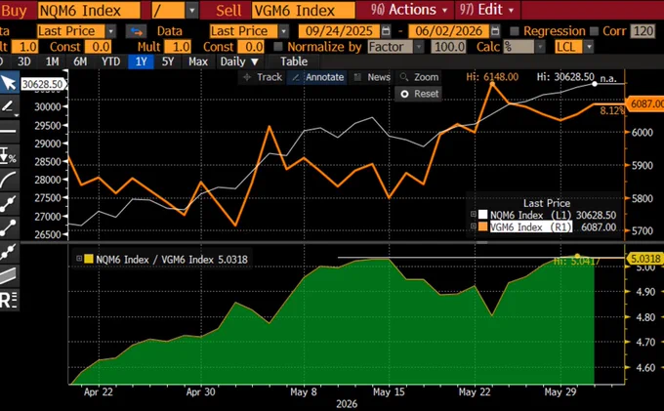Switch to the YTD range tab

[111, 62]
